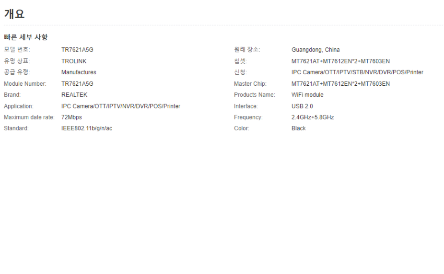The image size is (444, 274).
Task: Click the Frequency label
Action: tap(248, 117)
